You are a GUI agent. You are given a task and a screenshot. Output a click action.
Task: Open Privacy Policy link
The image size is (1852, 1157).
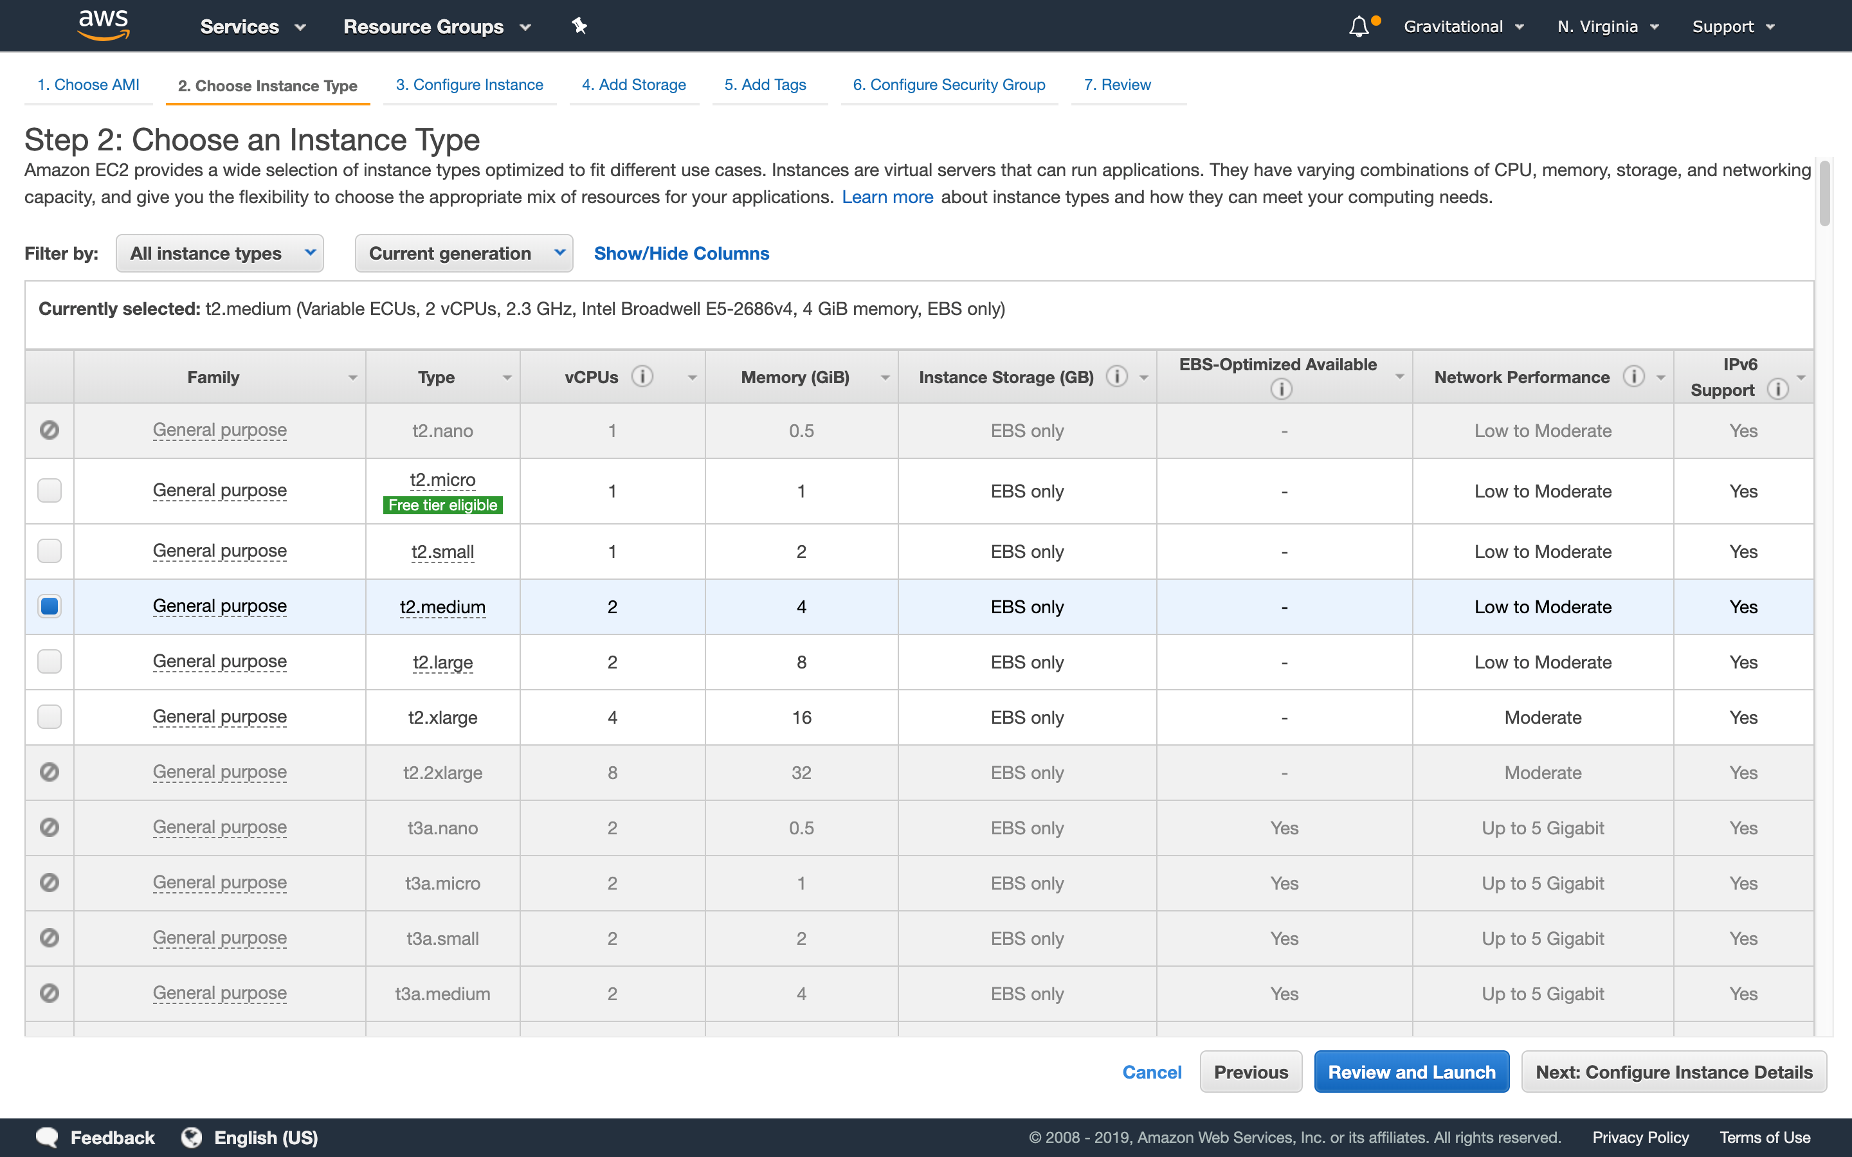coord(1640,1138)
